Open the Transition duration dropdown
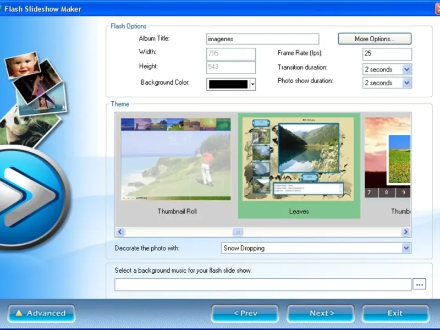The width and height of the screenshot is (440, 330). (x=406, y=69)
